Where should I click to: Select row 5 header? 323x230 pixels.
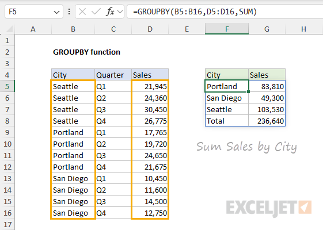[x=7, y=86]
